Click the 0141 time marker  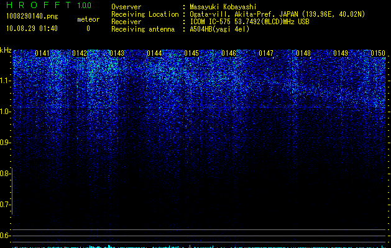click(42, 53)
